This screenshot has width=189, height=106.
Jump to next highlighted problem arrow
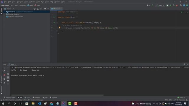click(187, 12)
